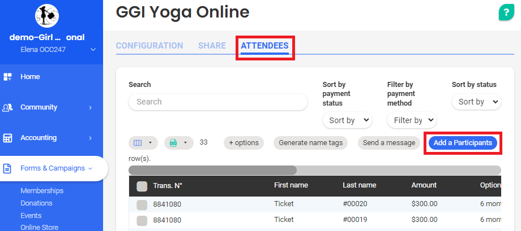
Task: Open the Sort by status dropdown
Action: tap(476, 102)
